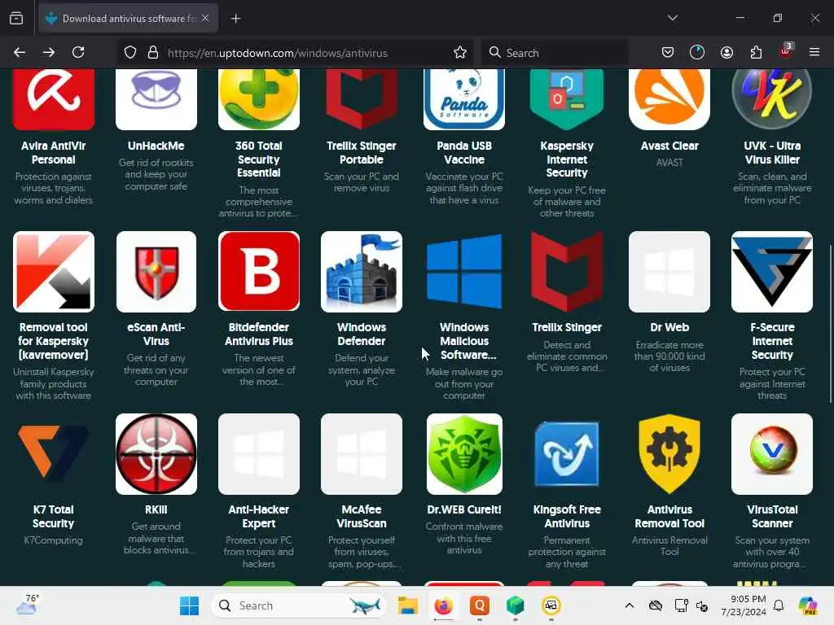Viewport: 834px width, 625px height.
Task: Select the Trellix Stinger Portable icon
Action: click(361, 99)
